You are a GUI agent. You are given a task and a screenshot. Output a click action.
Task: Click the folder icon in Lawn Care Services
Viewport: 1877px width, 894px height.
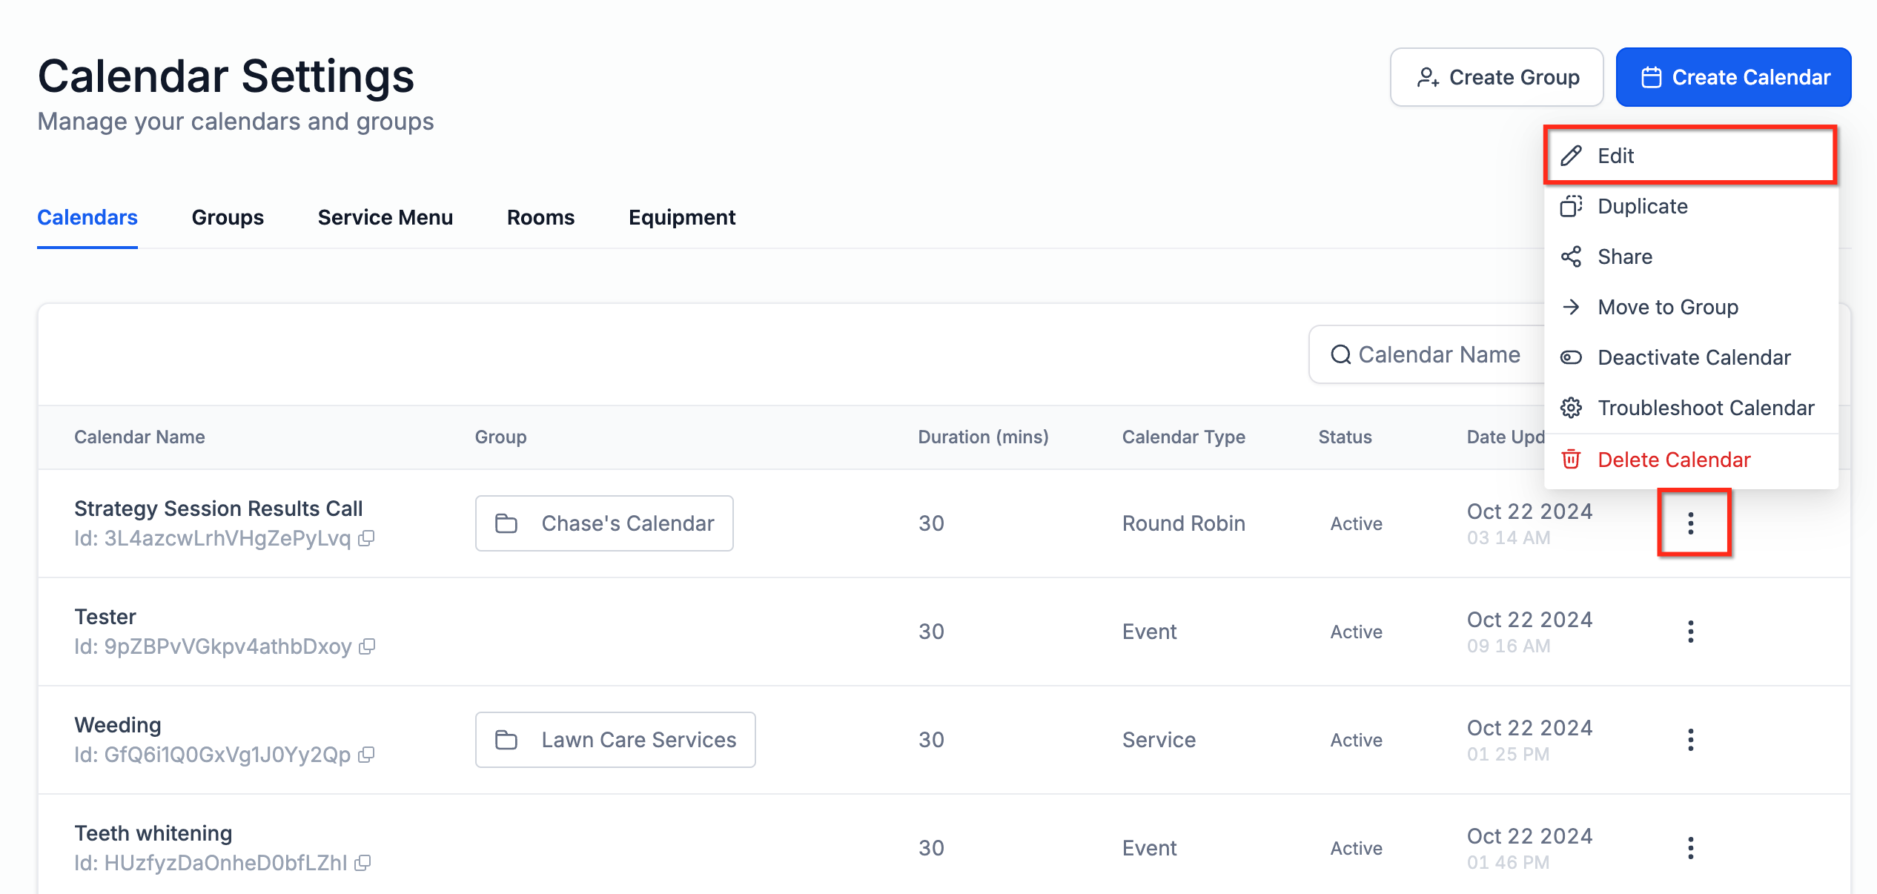pos(506,741)
